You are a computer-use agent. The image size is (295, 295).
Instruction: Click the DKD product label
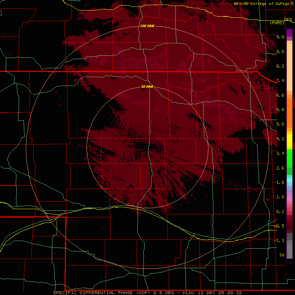pos(288,19)
